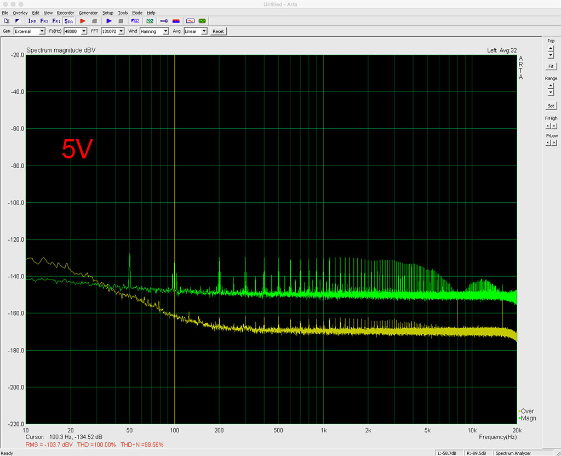Switch to Imp impulse response mode

[x=32, y=21]
